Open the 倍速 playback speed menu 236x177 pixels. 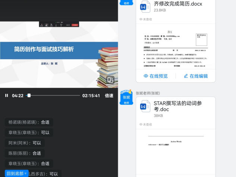(109, 95)
